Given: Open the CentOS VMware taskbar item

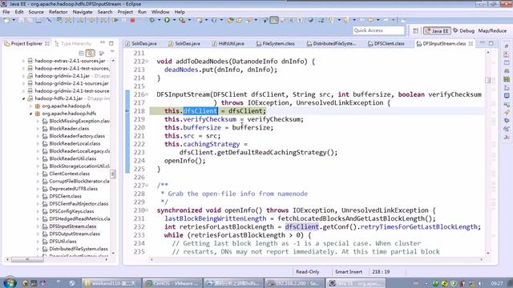Looking at the screenshot, I should pos(172,283).
